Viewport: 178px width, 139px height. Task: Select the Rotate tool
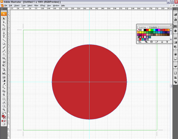coord(4,55)
